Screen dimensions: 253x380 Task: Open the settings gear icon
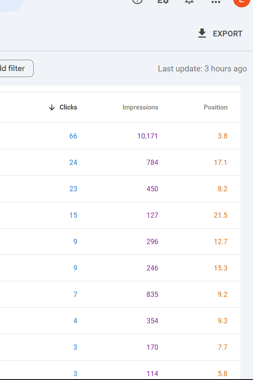(163, 2)
